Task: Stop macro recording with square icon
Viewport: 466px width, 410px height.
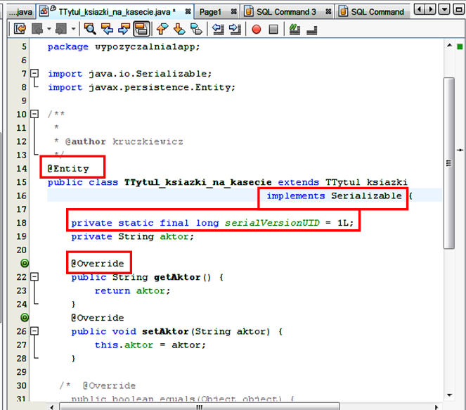Action: coord(273,30)
